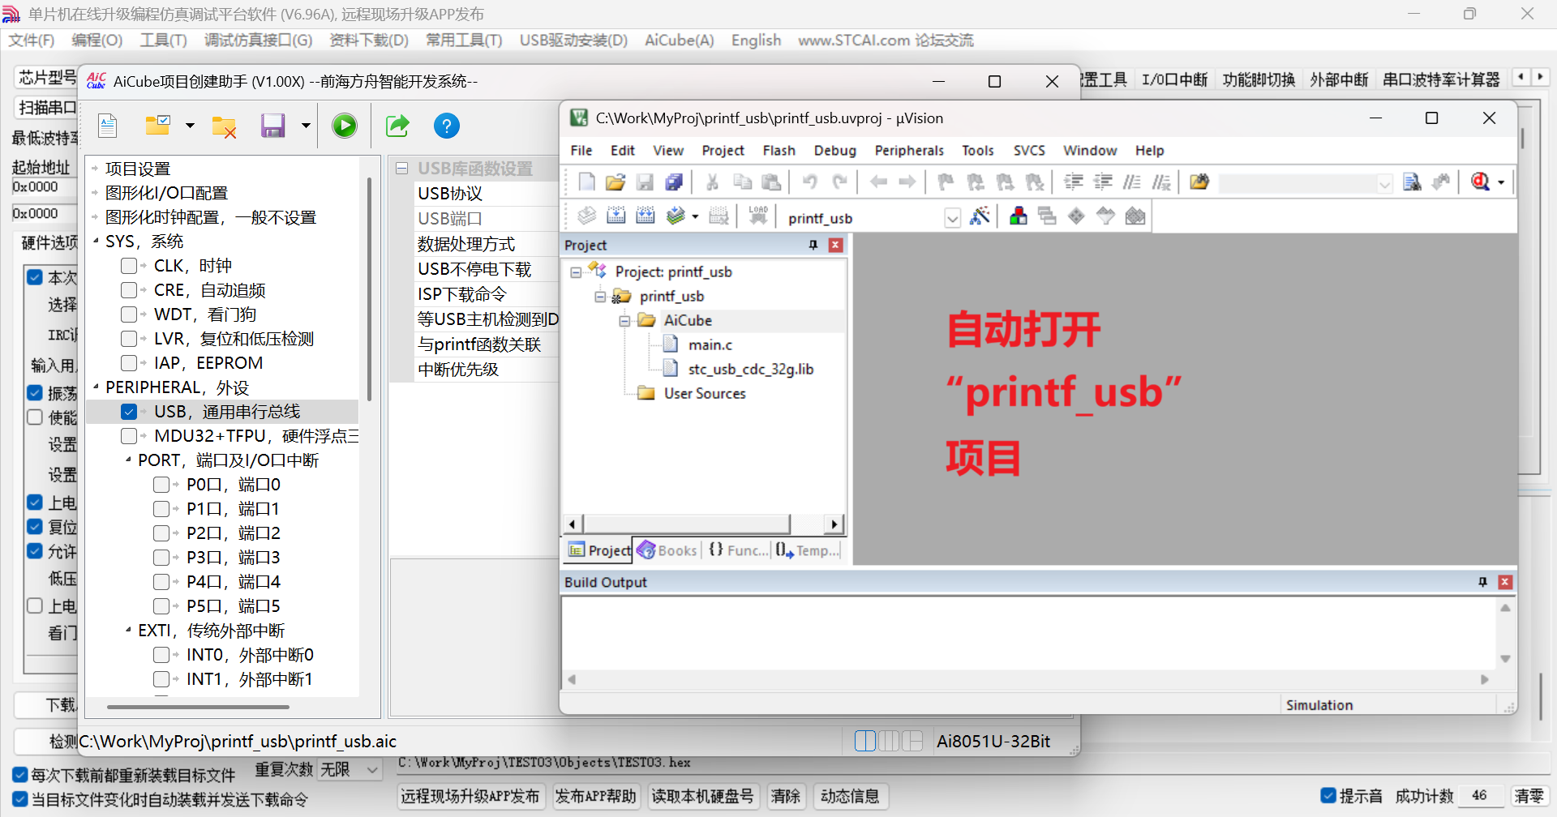
Task: Collapse the Project: printf_usb tree node
Action: pos(576,272)
